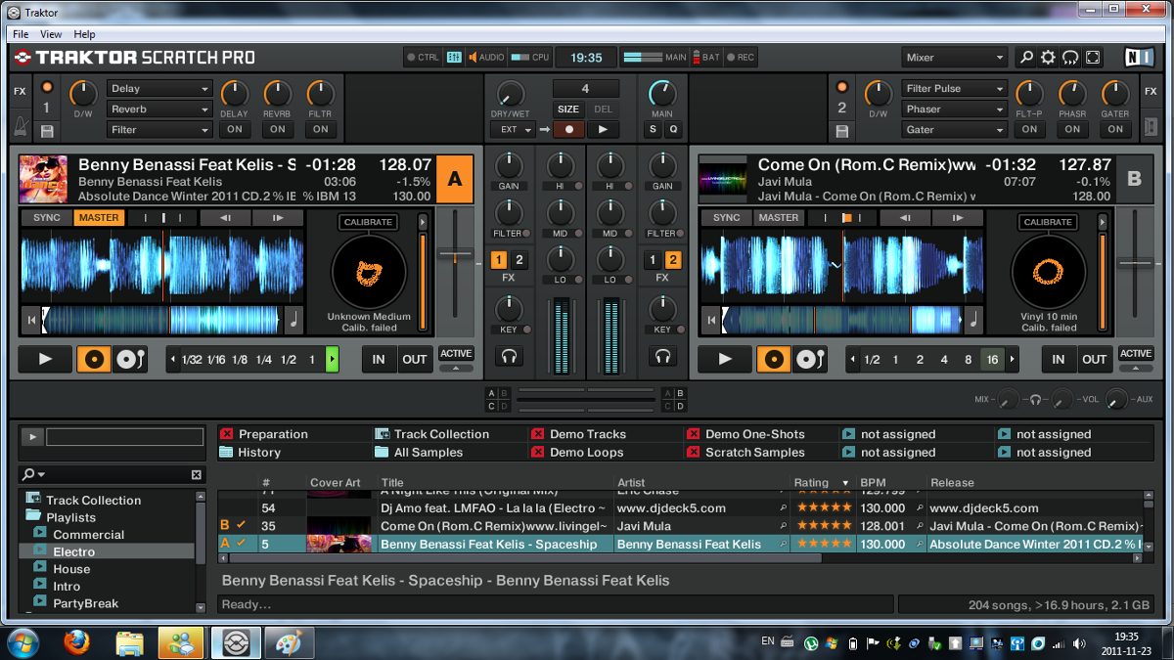Click the Native Instruments NI logo
Viewport: 1174px width, 660px height.
coord(1139,58)
